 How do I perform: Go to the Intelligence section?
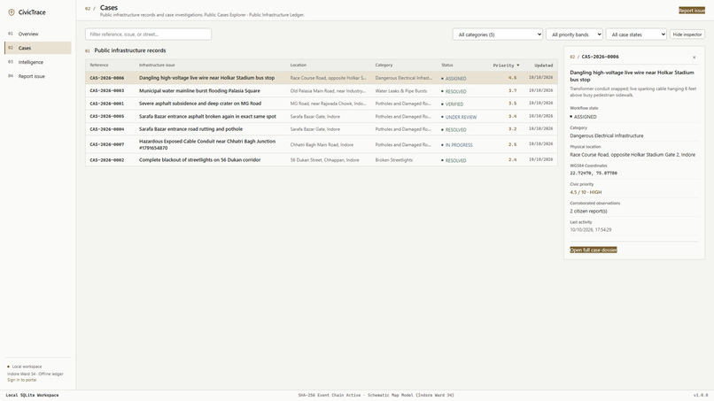[38, 62]
